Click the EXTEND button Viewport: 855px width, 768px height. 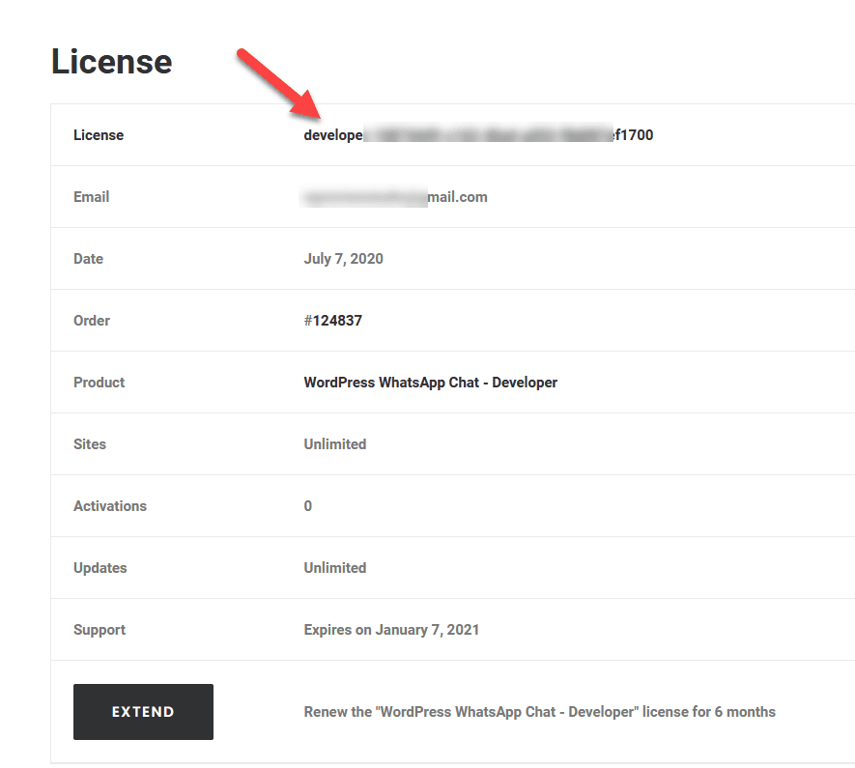point(143,711)
